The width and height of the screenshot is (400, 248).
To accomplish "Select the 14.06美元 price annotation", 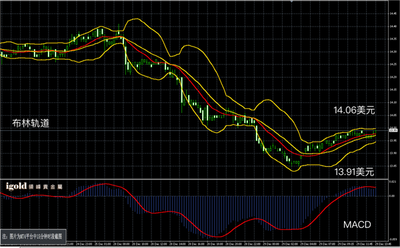I will tap(354, 110).
